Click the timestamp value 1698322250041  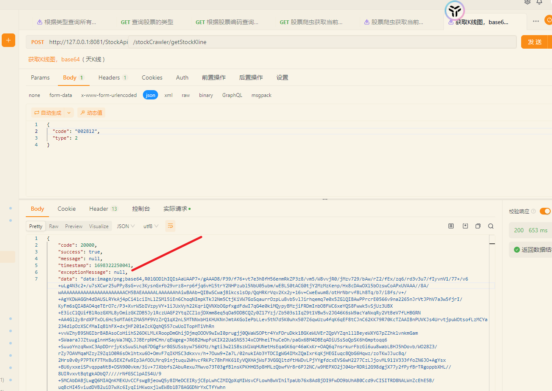pyautogui.click(x=112, y=265)
